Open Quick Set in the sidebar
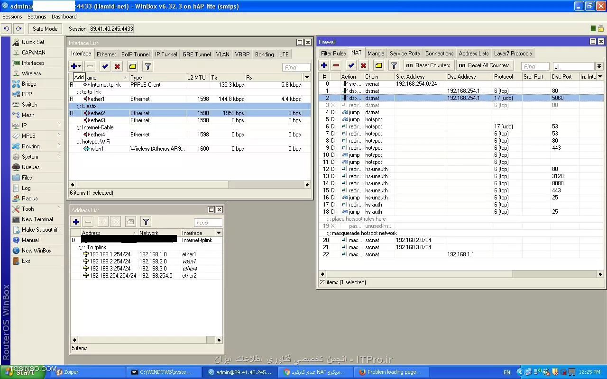607x379 pixels. click(37, 42)
